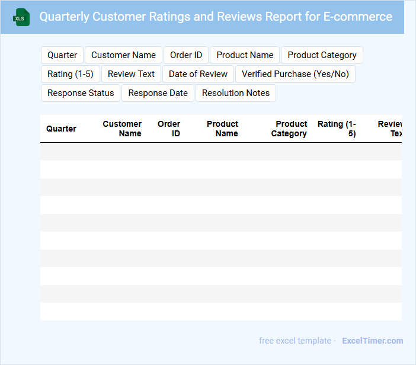This screenshot has height=365, width=416.
Task: Select the Quarter field tag
Action: tap(62, 55)
